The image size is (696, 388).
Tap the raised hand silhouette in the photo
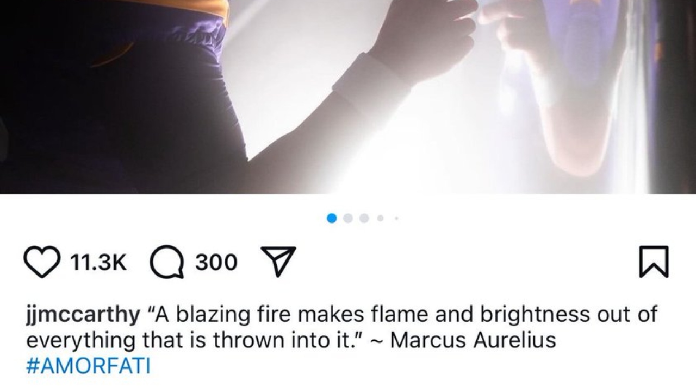pos(425,38)
